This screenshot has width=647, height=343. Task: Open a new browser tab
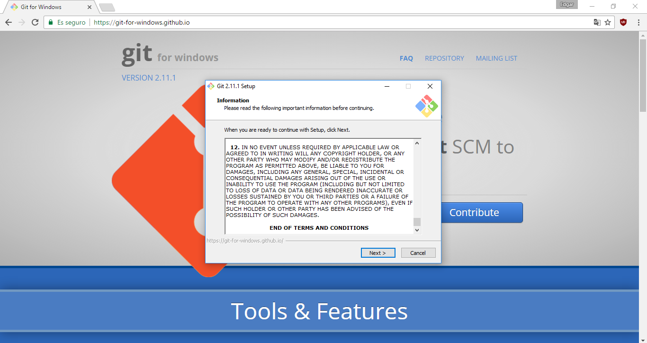[x=107, y=7]
